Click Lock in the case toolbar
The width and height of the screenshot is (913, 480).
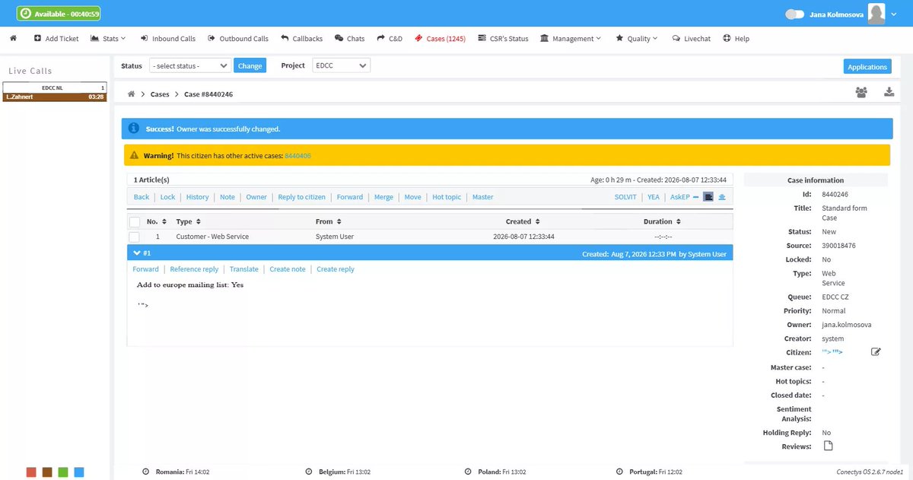pos(167,197)
